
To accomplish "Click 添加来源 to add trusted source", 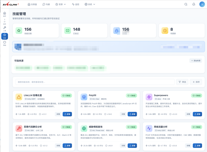I will [x=196, y=61].
